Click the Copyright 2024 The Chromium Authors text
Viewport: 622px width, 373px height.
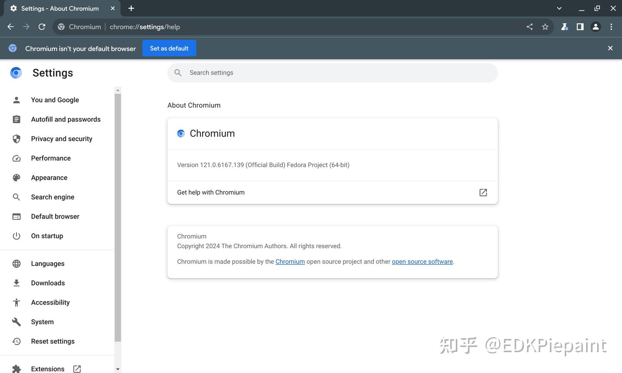tap(259, 246)
